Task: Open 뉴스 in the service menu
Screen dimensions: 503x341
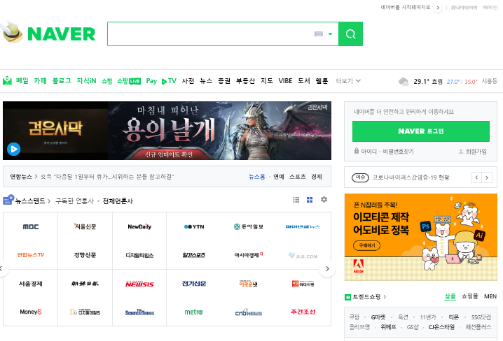Action: (x=206, y=81)
